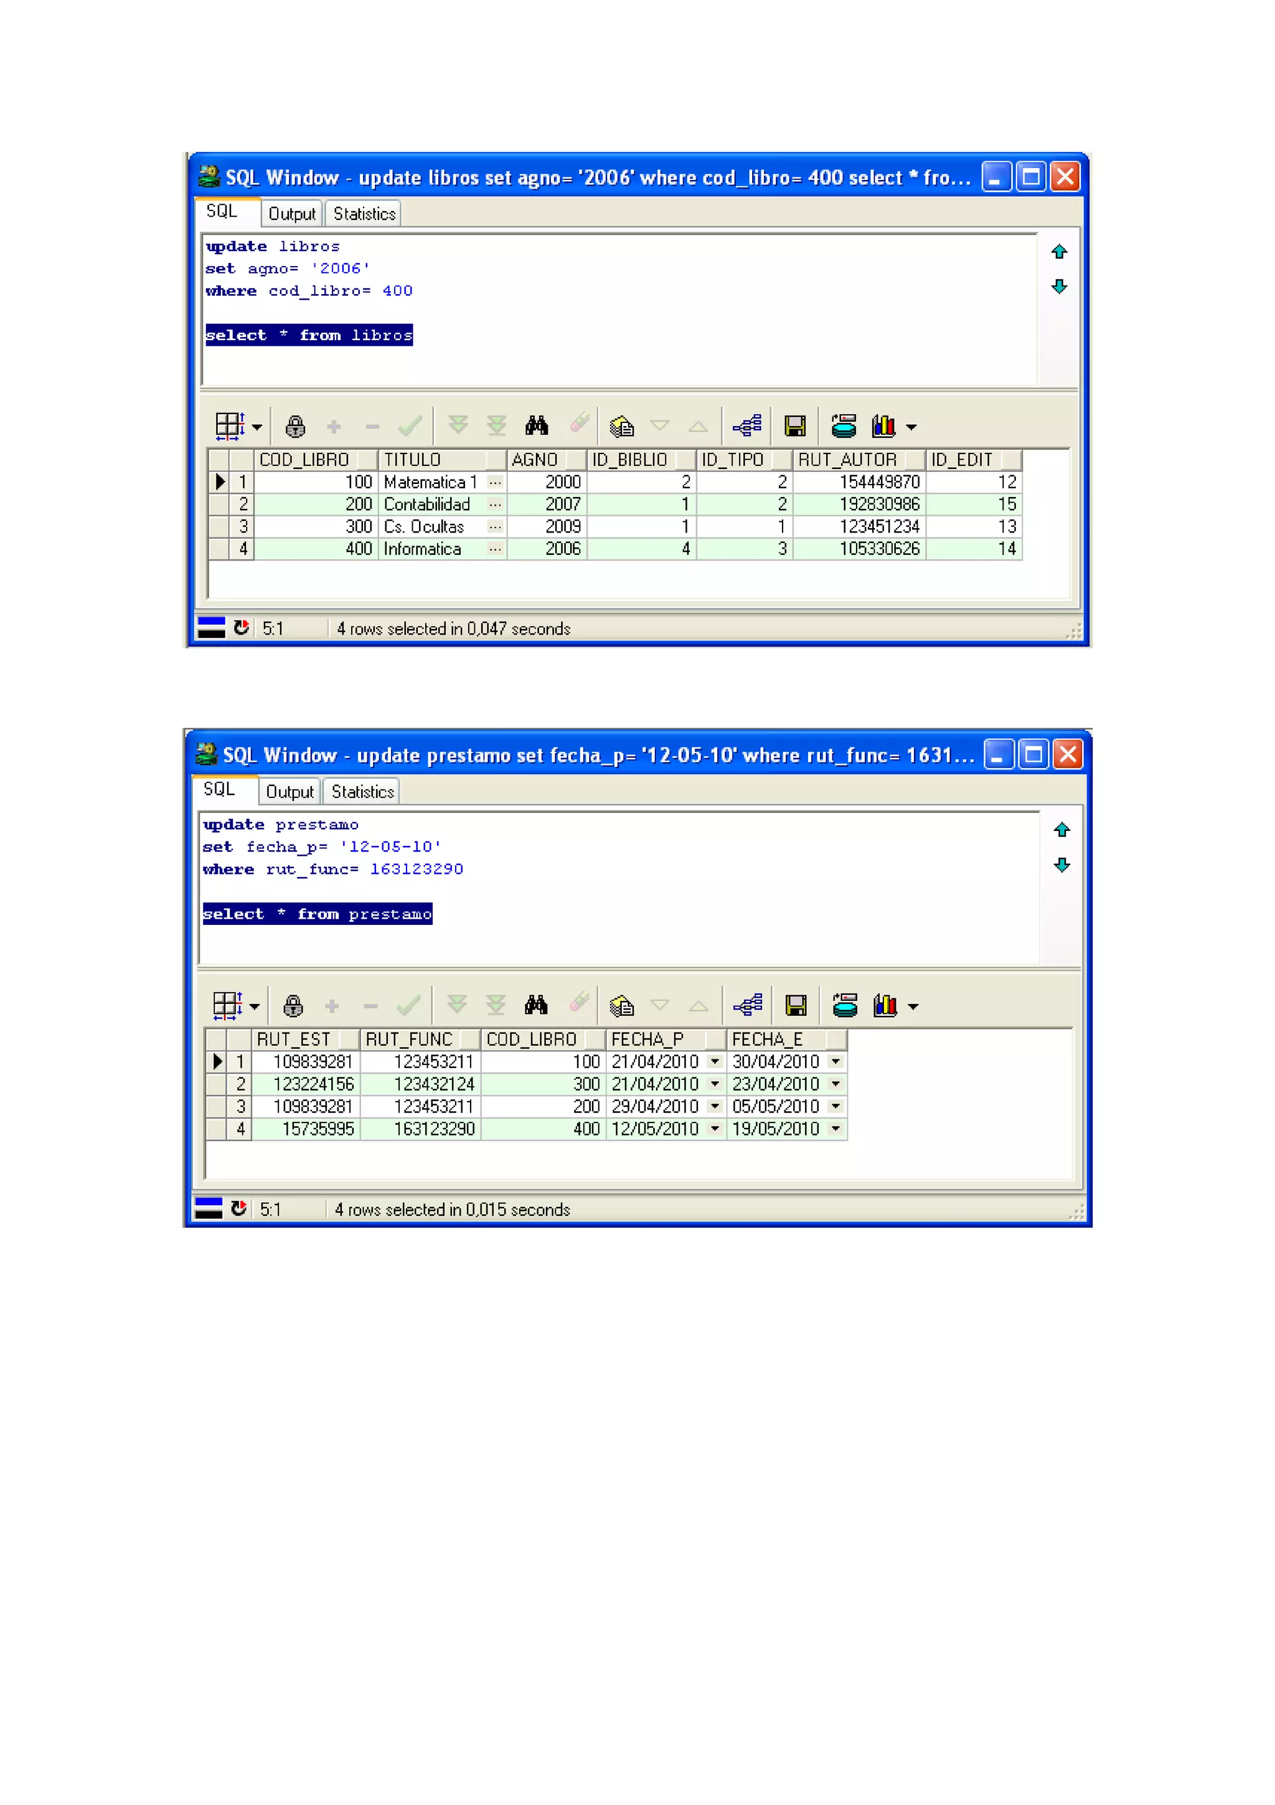Click the lock/edit data icon in prestamo window
The width and height of the screenshot is (1275, 1805).
pos(293,1005)
